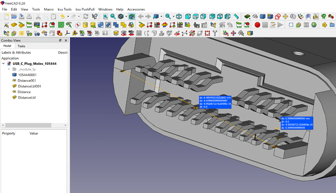
Task: Switch to the Model tab
Action: click(x=7, y=46)
